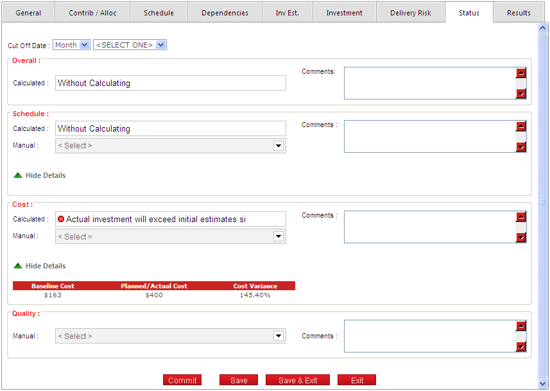Viewport: 550px width, 391px height.
Task: Click scroll-down arrow in Overall comments box
Action: click(520, 94)
